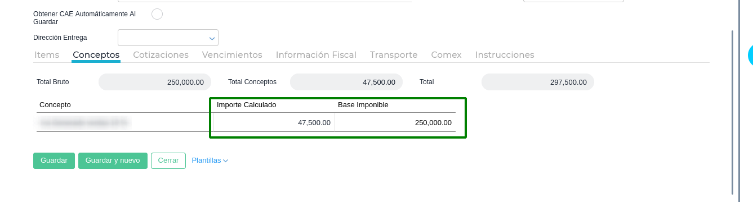Open the Cotizaciones tab
Viewport: 753px width, 202px height.
click(161, 55)
